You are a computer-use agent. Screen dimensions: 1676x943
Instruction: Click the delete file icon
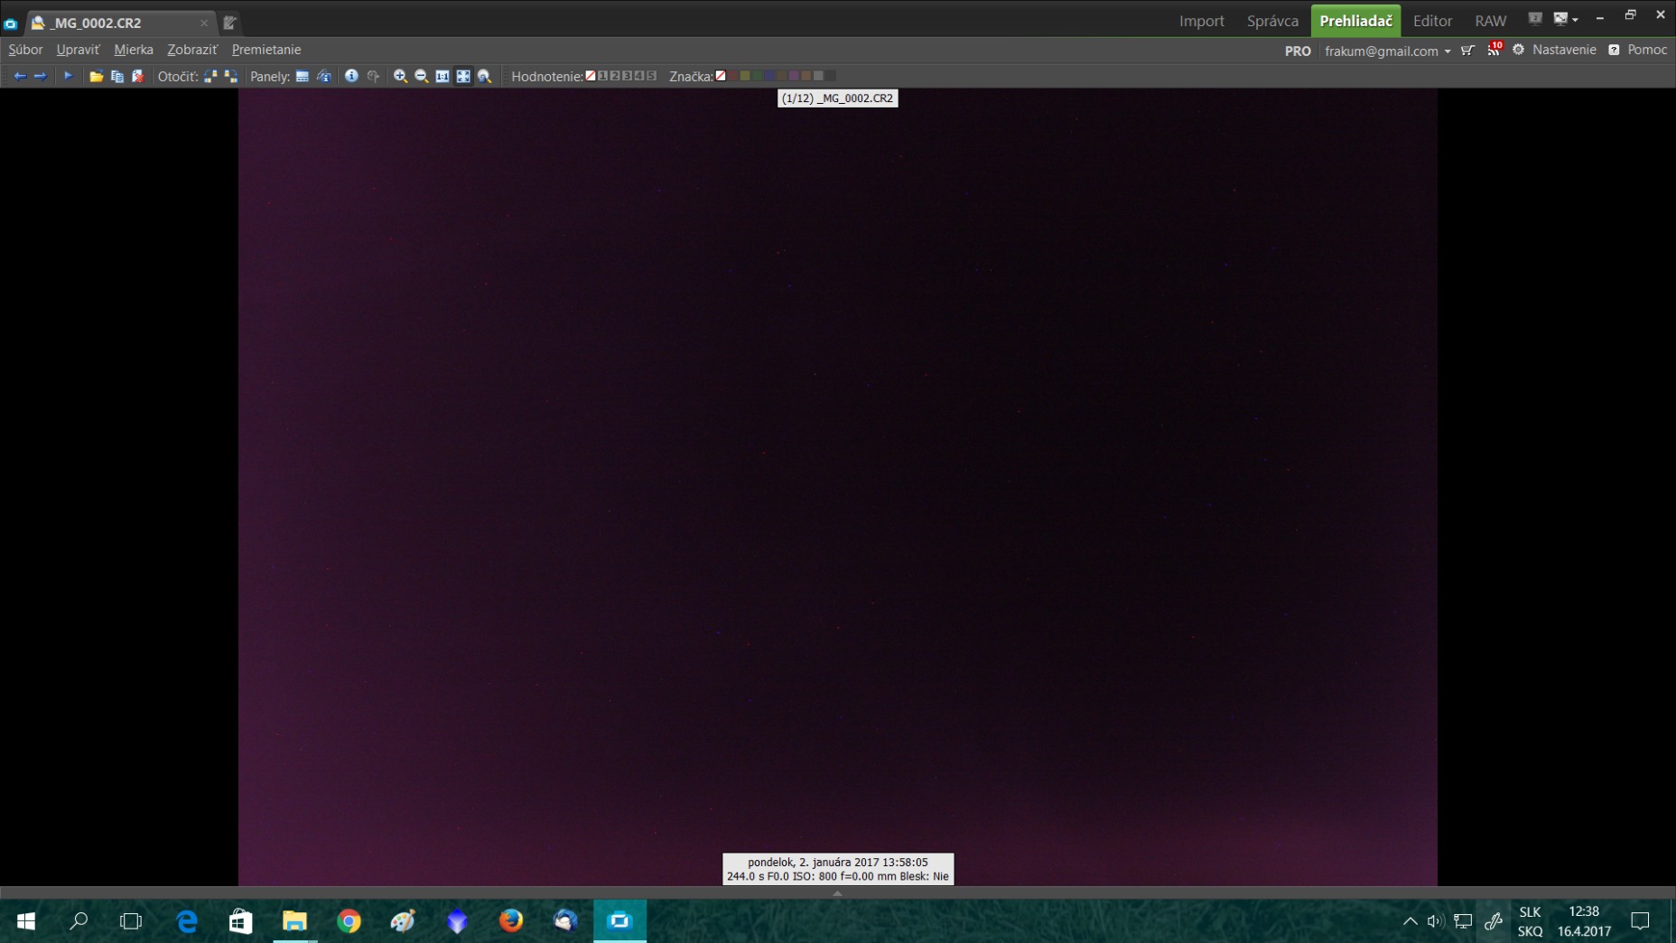(x=138, y=77)
